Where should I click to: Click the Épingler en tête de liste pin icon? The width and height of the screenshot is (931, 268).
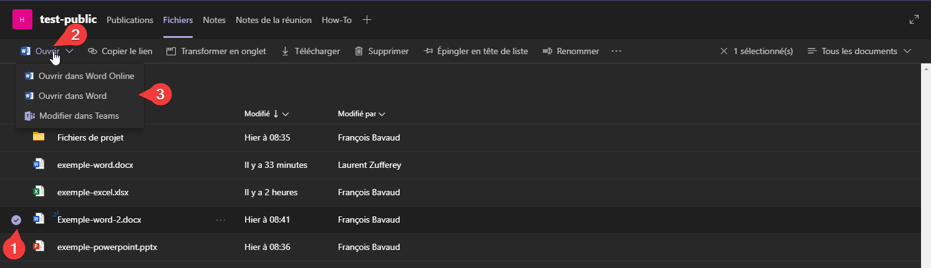pos(428,51)
